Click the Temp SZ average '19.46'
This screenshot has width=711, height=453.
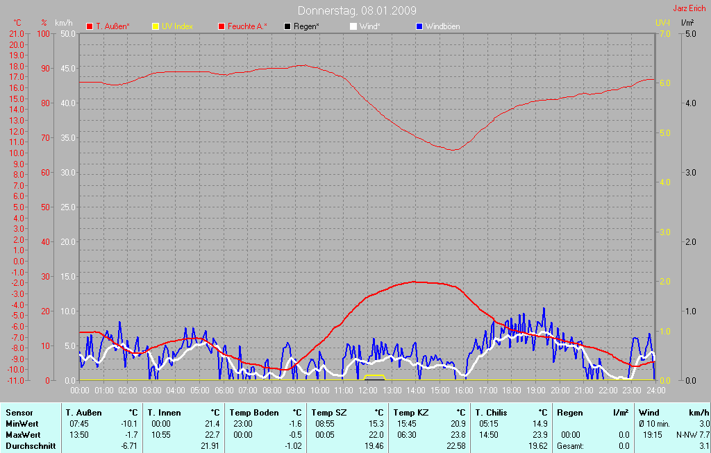pos(374,446)
